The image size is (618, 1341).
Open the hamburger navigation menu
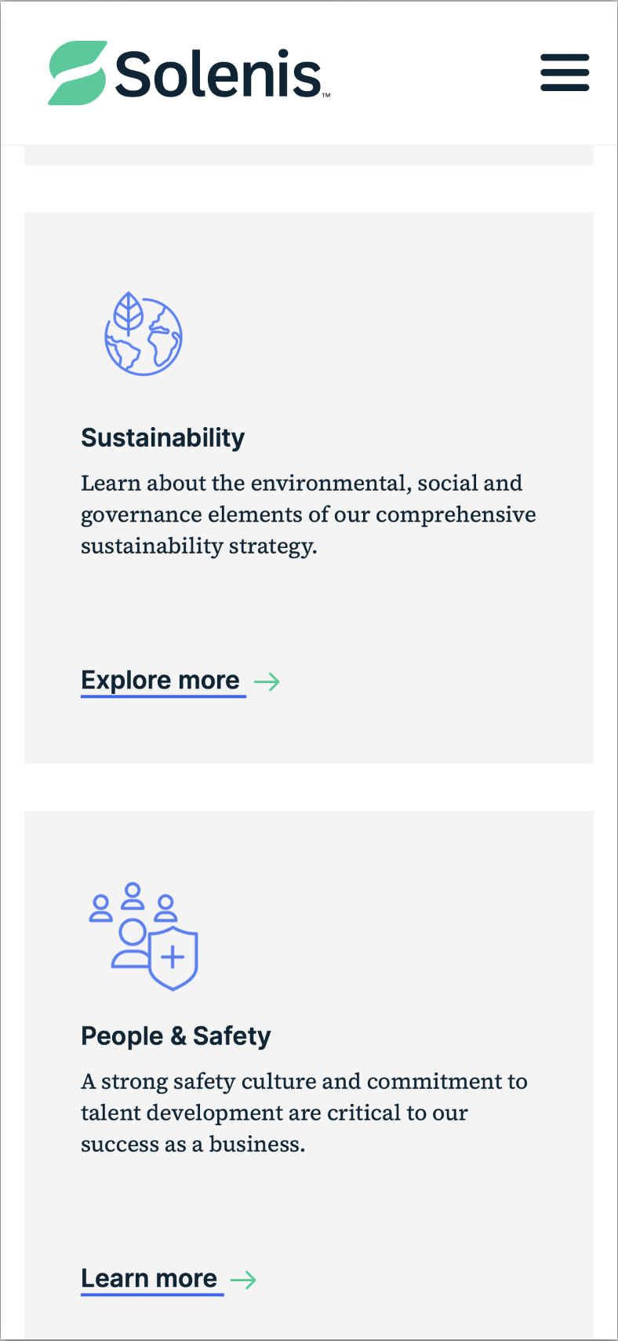[565, 73]
